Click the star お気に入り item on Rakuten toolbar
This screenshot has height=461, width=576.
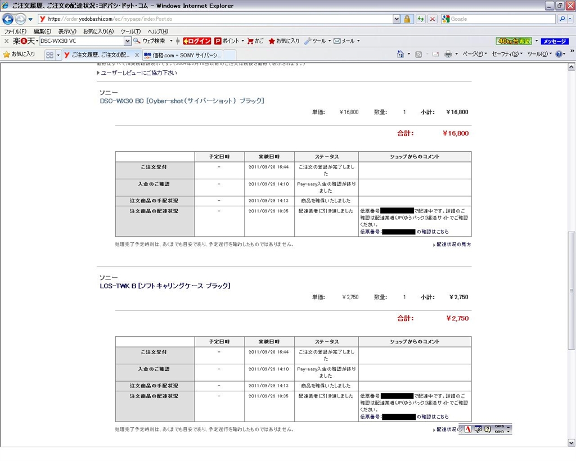(x=284, y=41)
